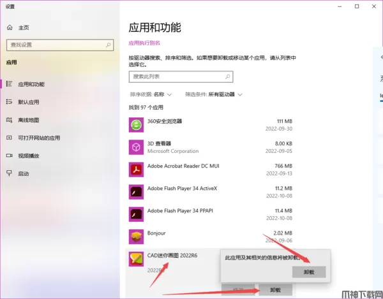Minimize the 设置 window
The image size is (383, 299).
(x=340, y=6)
